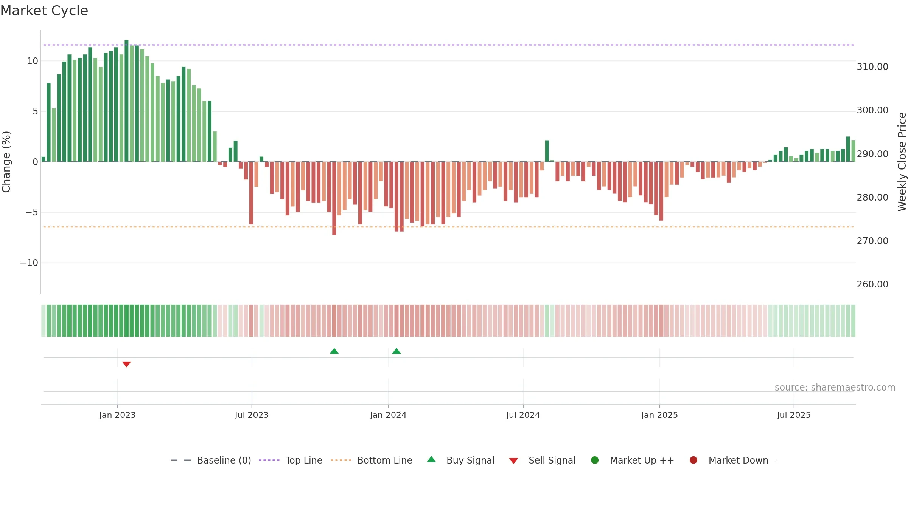Click the 270.00 price axis label
The width and height of the screenshot is (908, 510).
[872, 241]
